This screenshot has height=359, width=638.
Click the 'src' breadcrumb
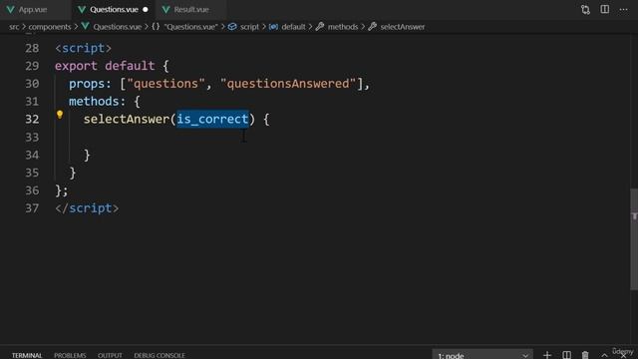click(14, 27)
